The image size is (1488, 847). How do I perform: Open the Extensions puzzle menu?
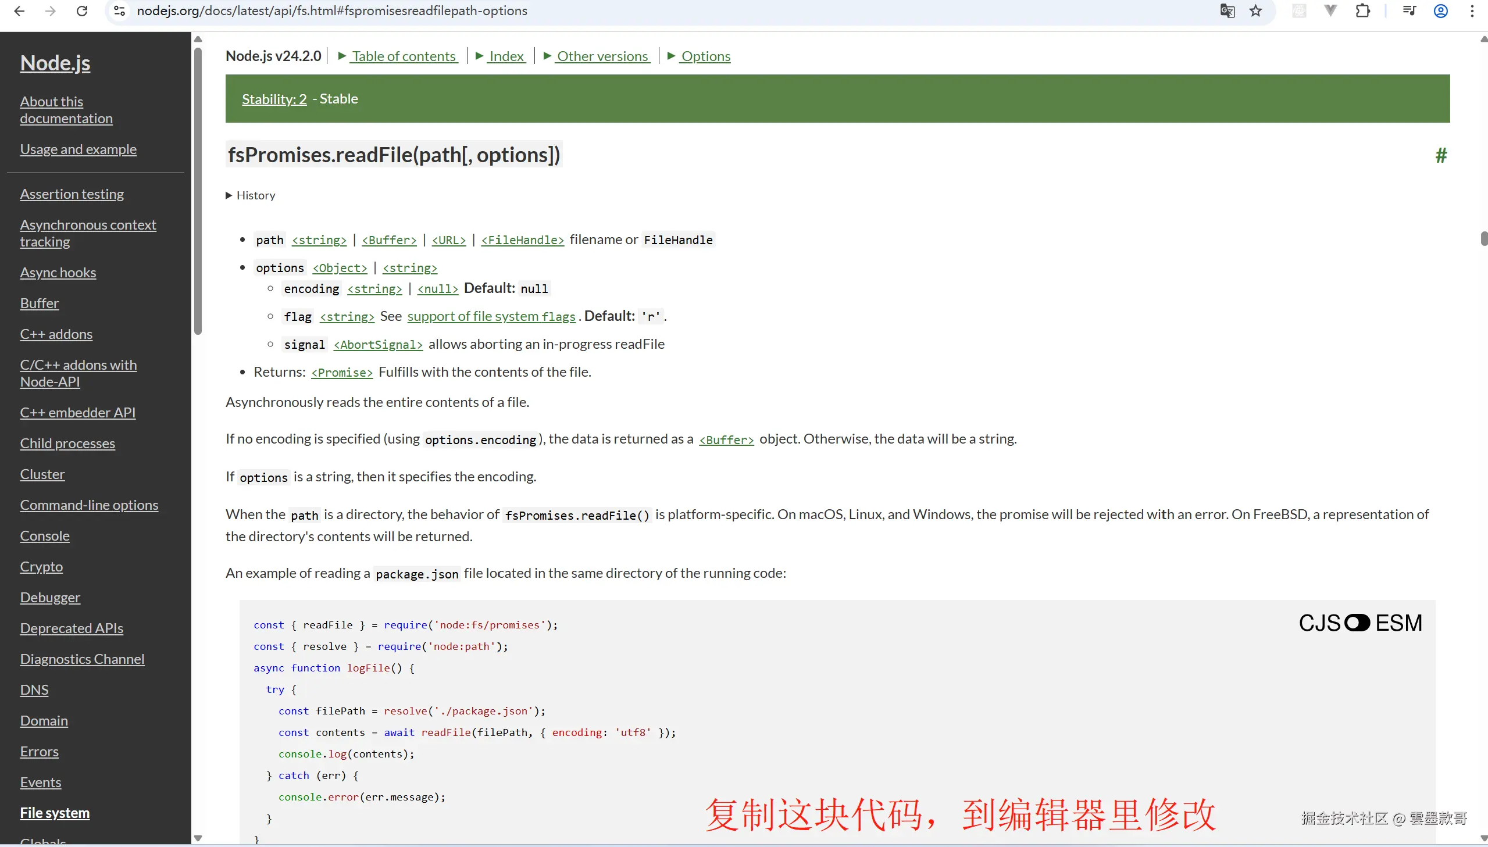coord(1364,10)
